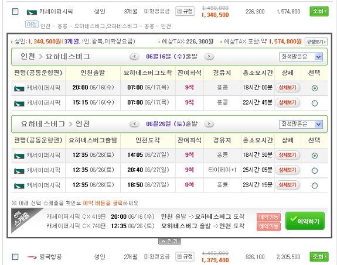The image size is (337, 265).
Task: Select the 15:15 06/16 outbound flight
Action: coord(314,103)
